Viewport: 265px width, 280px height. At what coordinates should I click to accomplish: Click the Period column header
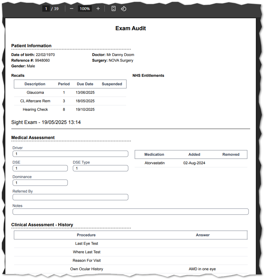[64, 84]
